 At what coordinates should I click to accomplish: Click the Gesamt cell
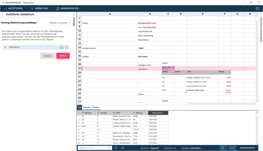[x=150, y=94]
